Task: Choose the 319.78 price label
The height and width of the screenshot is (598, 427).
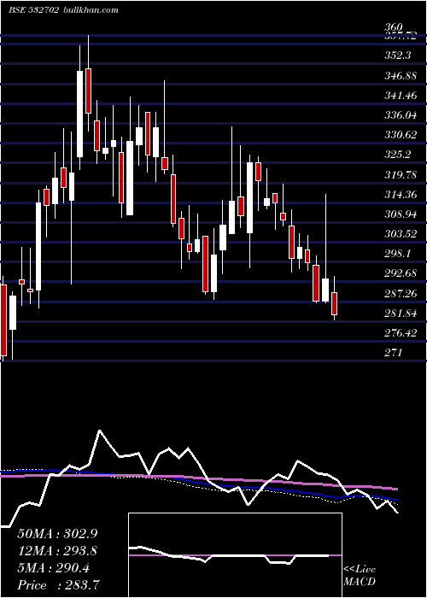Action: [x=401, y=174]
